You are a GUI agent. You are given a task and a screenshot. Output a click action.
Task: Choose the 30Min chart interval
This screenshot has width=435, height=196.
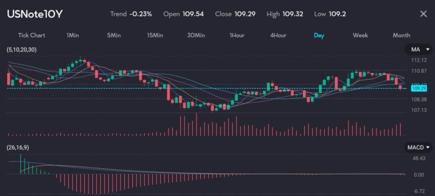coord(196,35)
